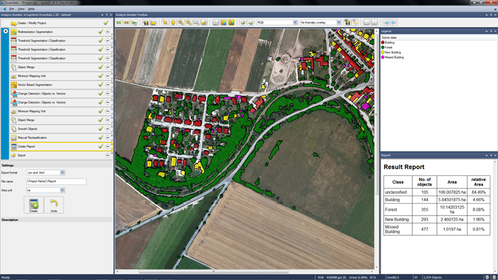498x280 pixels.
Task: Click the red Building class color swatch
Action: 383,42
